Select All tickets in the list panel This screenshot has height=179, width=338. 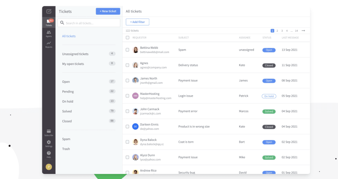[x=69, y=36]
